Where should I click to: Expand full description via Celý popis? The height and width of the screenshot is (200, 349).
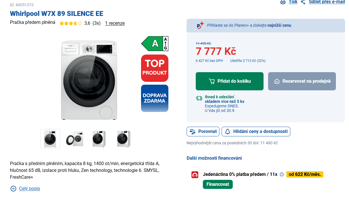coord(29,189)
